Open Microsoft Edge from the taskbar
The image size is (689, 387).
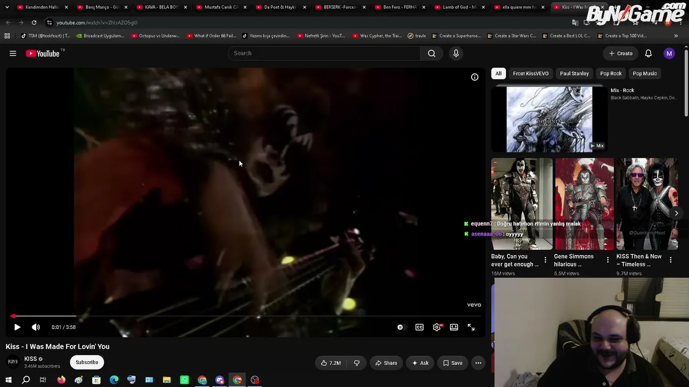click(x=114, y=380)
